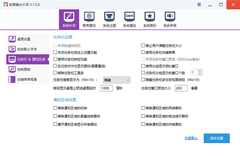The width and height of the screenshot is (240, 158).
Task: Check 展开通知区域显示所有图标 option
Action: (55, 124)
